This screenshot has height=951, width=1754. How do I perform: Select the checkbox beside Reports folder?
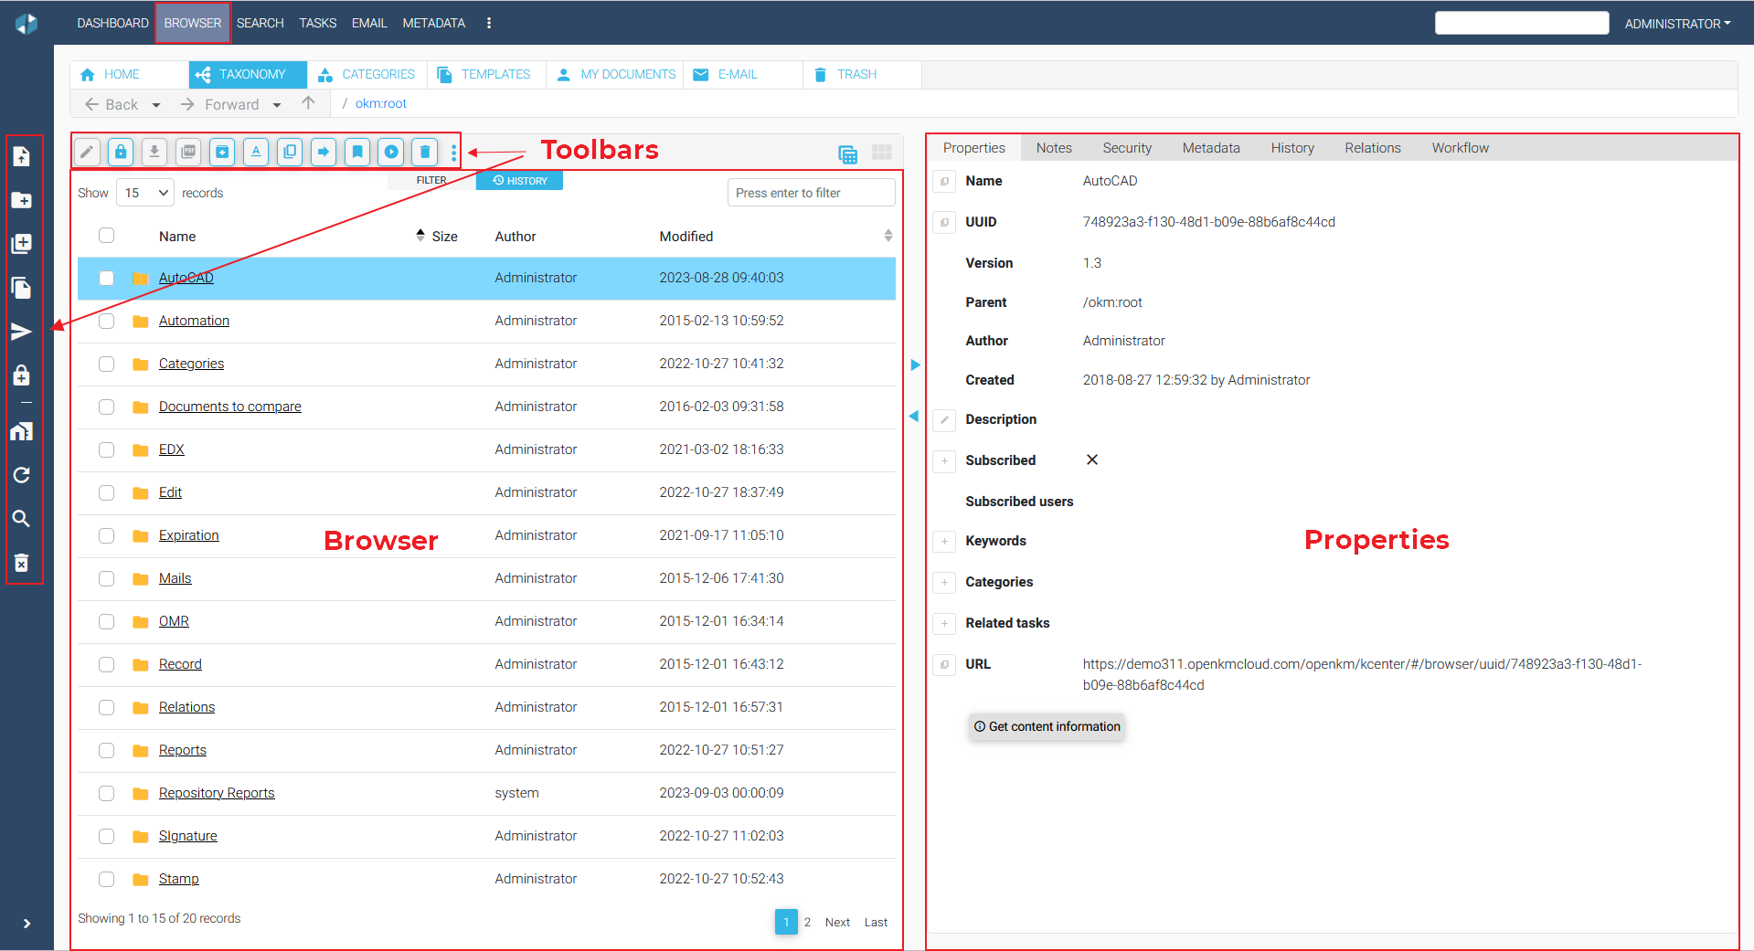pos(107,750)
